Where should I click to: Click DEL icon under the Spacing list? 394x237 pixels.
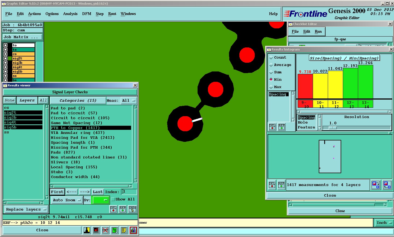click(x=272, y=127)
